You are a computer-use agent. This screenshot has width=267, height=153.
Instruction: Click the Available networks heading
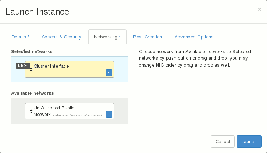click(33, 93)
